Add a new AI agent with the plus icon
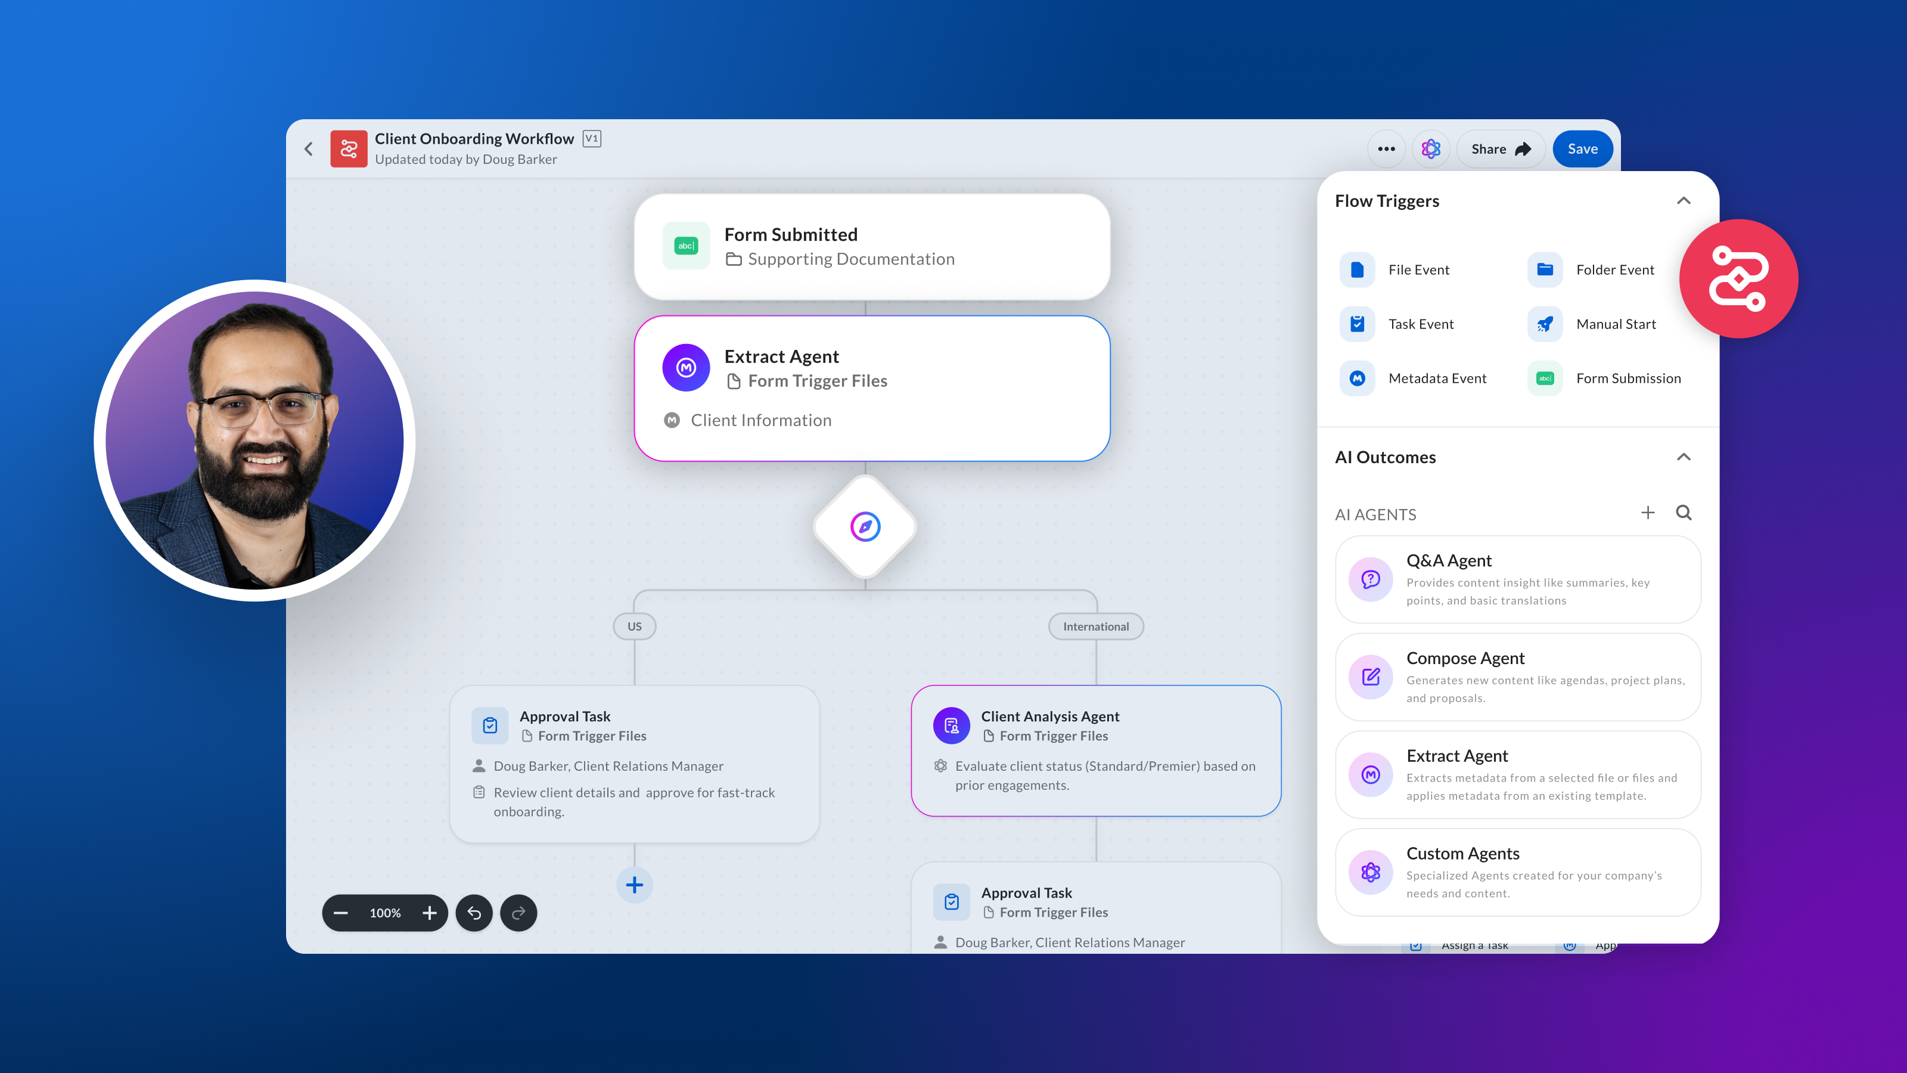The height and width of the screenshot is (1073, 1907). [x=1648, y=513]
